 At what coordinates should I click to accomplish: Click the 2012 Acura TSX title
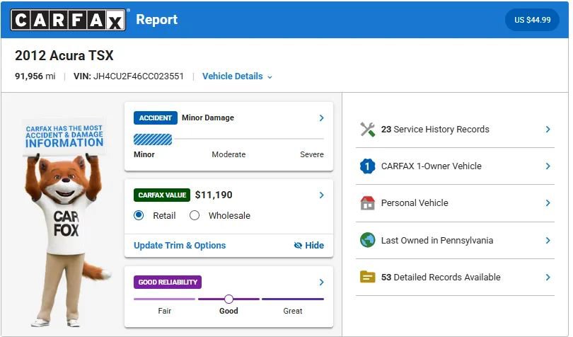pos(64,56)
